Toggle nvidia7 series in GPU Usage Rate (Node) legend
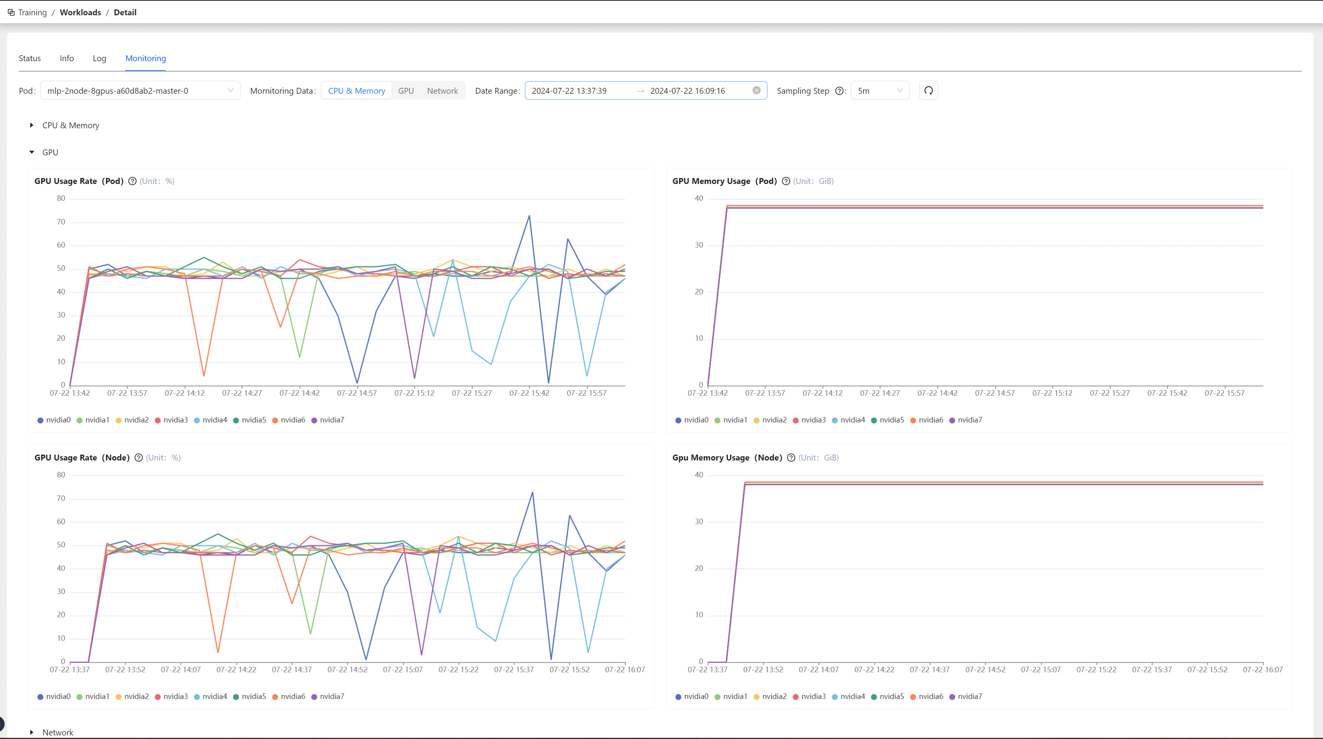Image resolution: width=1323 pixels, height=739 pixels. (328, 696)
